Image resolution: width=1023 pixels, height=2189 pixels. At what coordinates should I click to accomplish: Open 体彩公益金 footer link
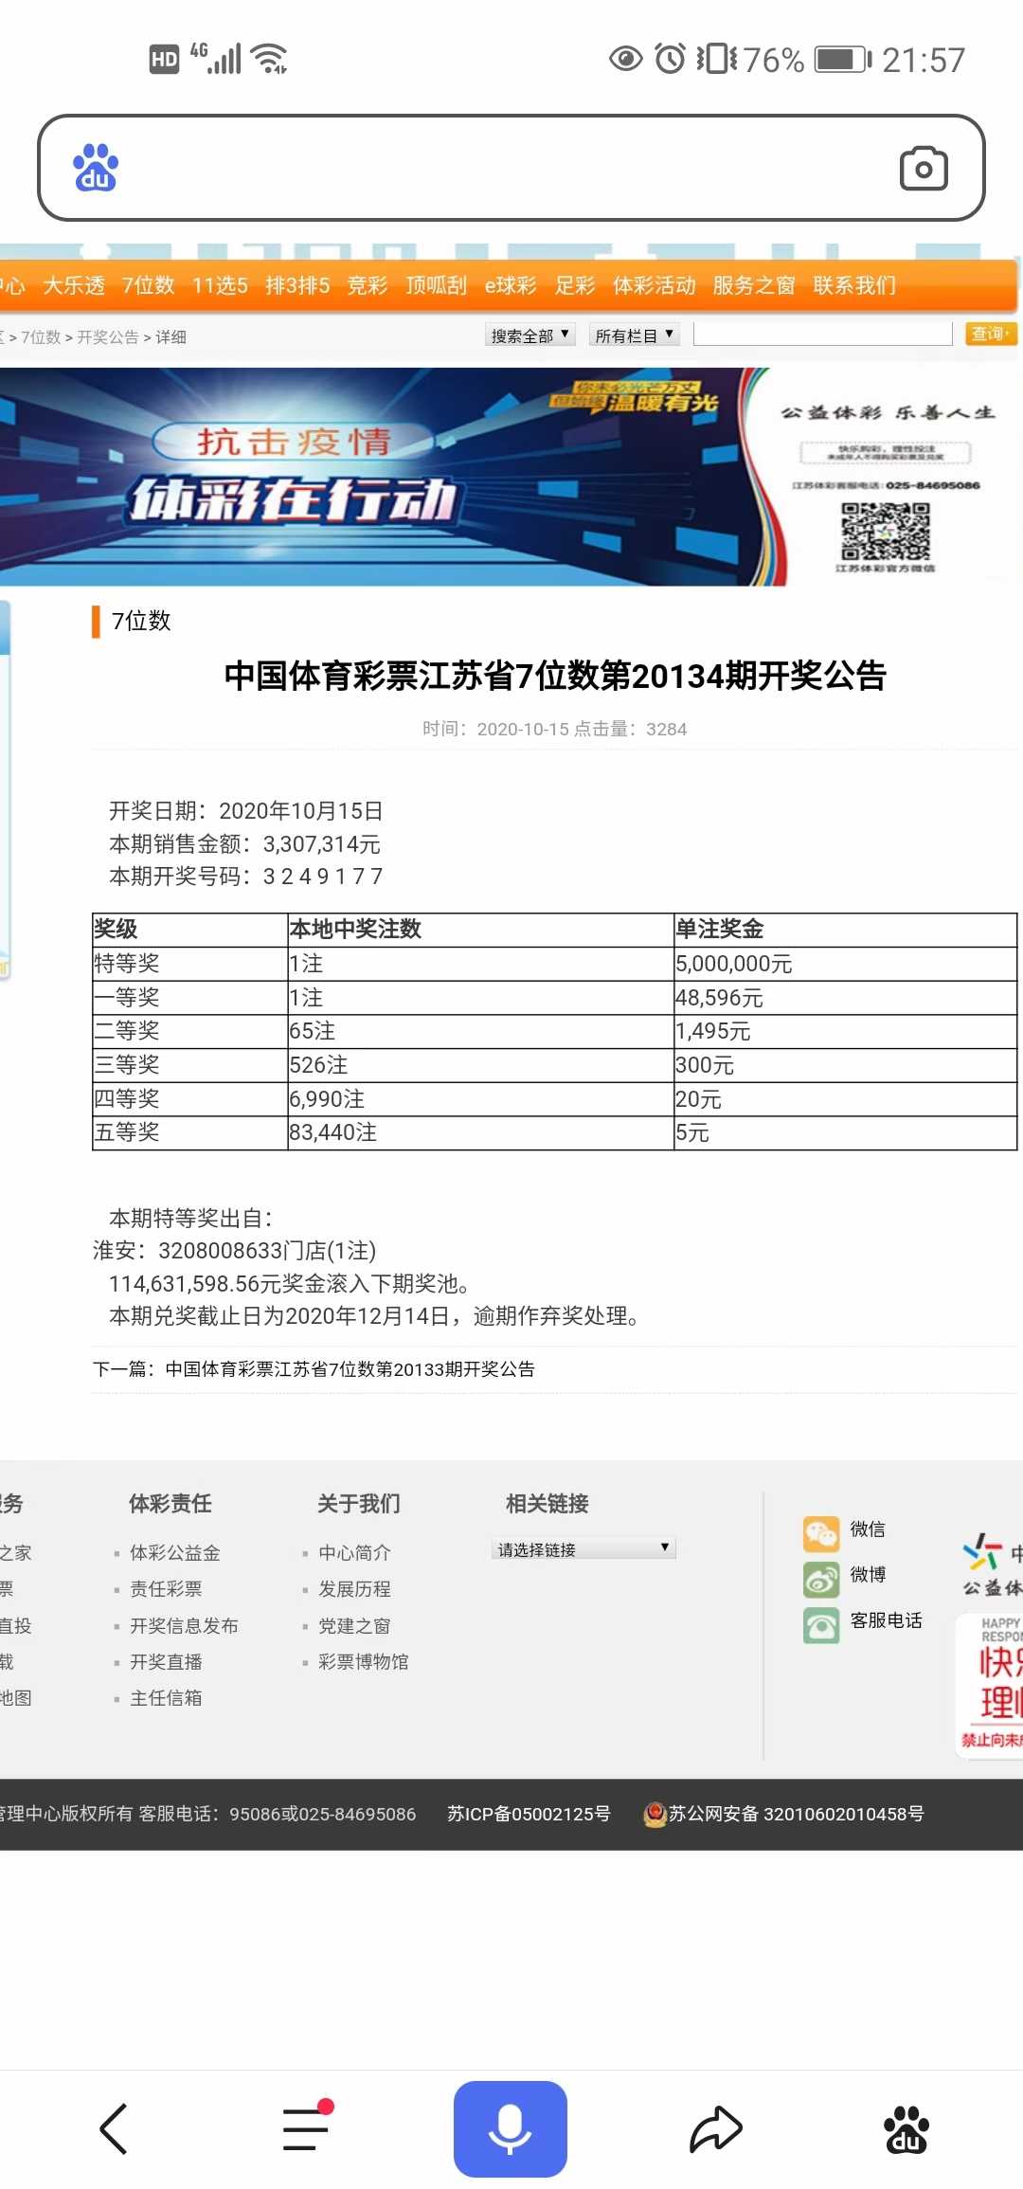(175, 1552)
